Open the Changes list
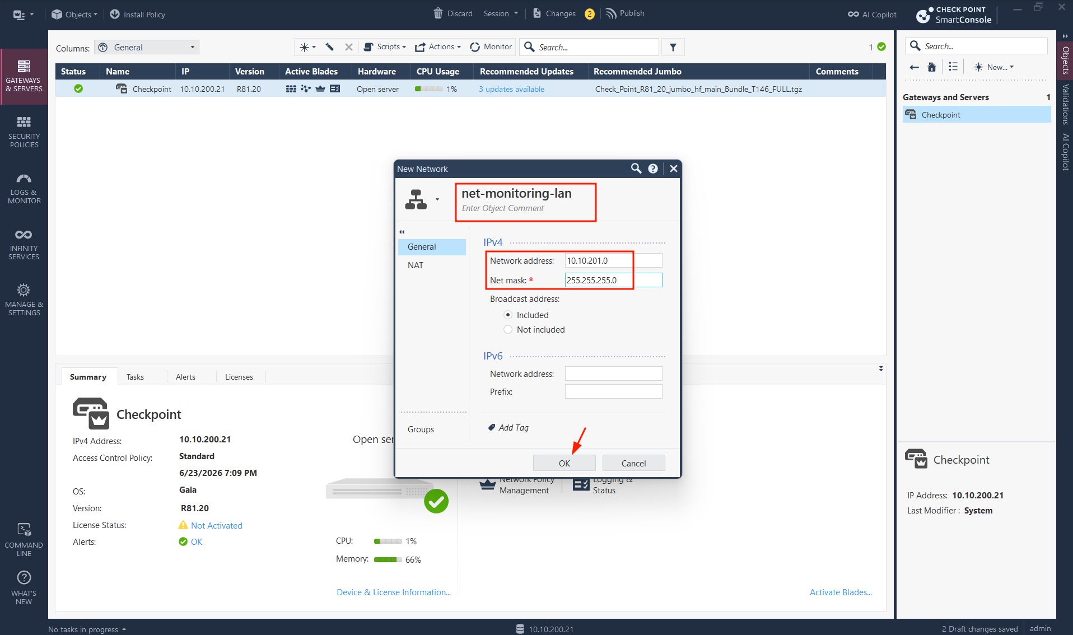The height and width of the screenshot is (635, 1073). pyautogui.click(x=554, y=13)
